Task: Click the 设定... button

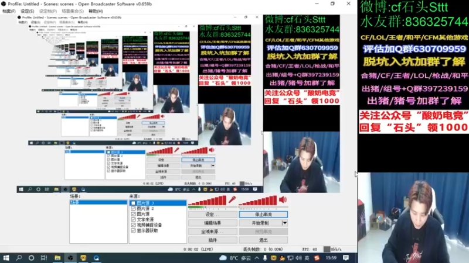Action: [213, 214]
